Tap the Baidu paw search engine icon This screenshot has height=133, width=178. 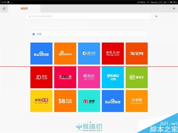tap(34, 34)
